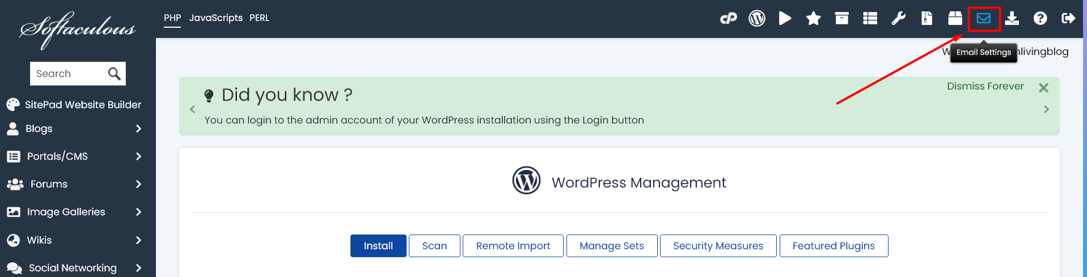The height and width of the screenshot is (277, 1087).
Task: Open help question mark icon
Action: pyautogui.click(x=1041, y=19)
